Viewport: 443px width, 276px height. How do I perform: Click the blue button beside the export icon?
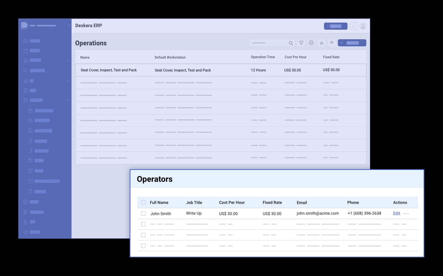point(352,43)
